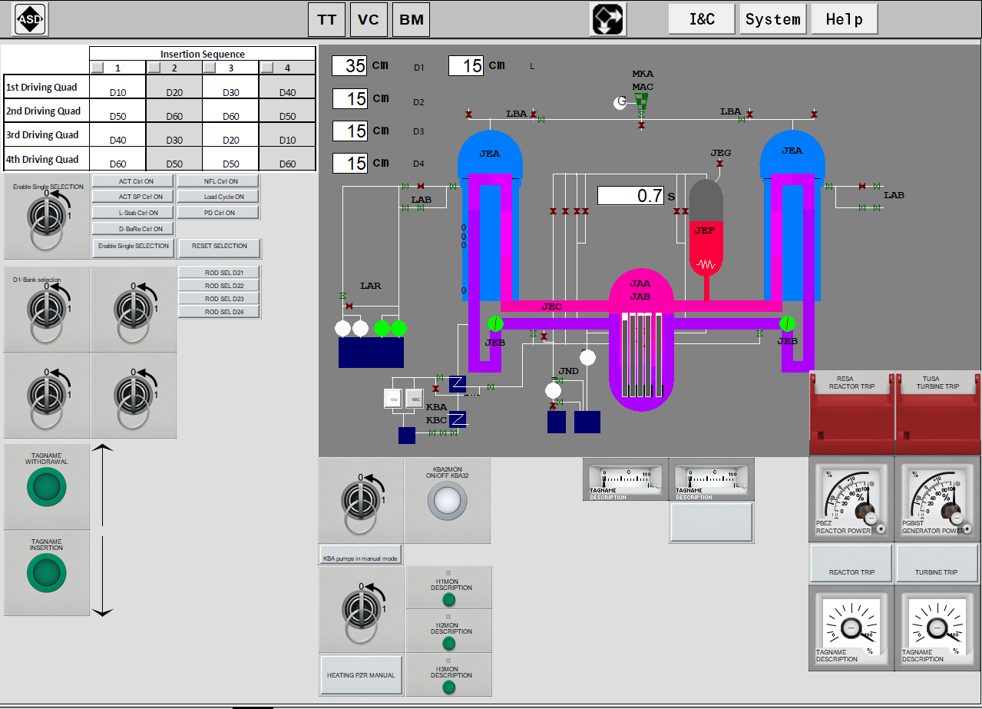Click the ASD logo icon
Viewport: 982px width, 709px height.
30,19
